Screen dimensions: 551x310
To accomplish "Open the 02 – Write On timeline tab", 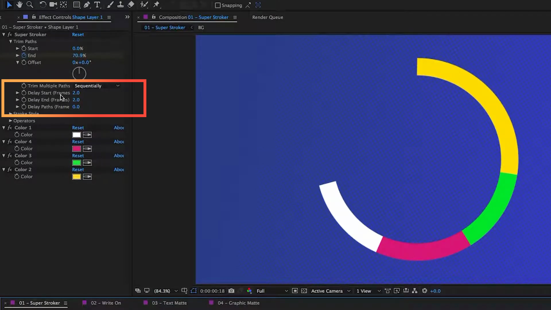I will (106, 303).
